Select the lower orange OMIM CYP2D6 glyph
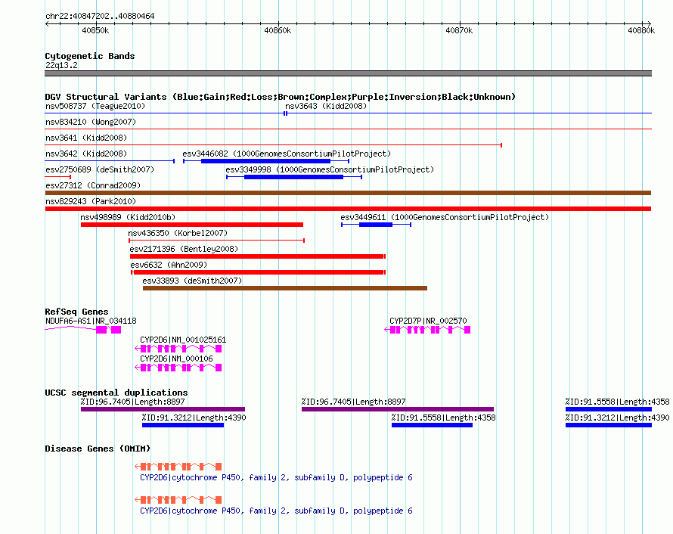The width and height of the screenshot is (673, 534). [178, 500]
